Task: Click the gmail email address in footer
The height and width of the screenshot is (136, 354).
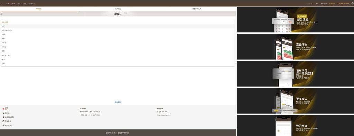Action: pos(164,115)
